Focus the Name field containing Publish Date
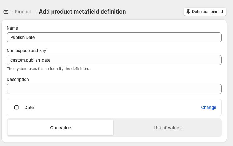The width and height of the screenshot is (233, 146). (x=114, y=37)
